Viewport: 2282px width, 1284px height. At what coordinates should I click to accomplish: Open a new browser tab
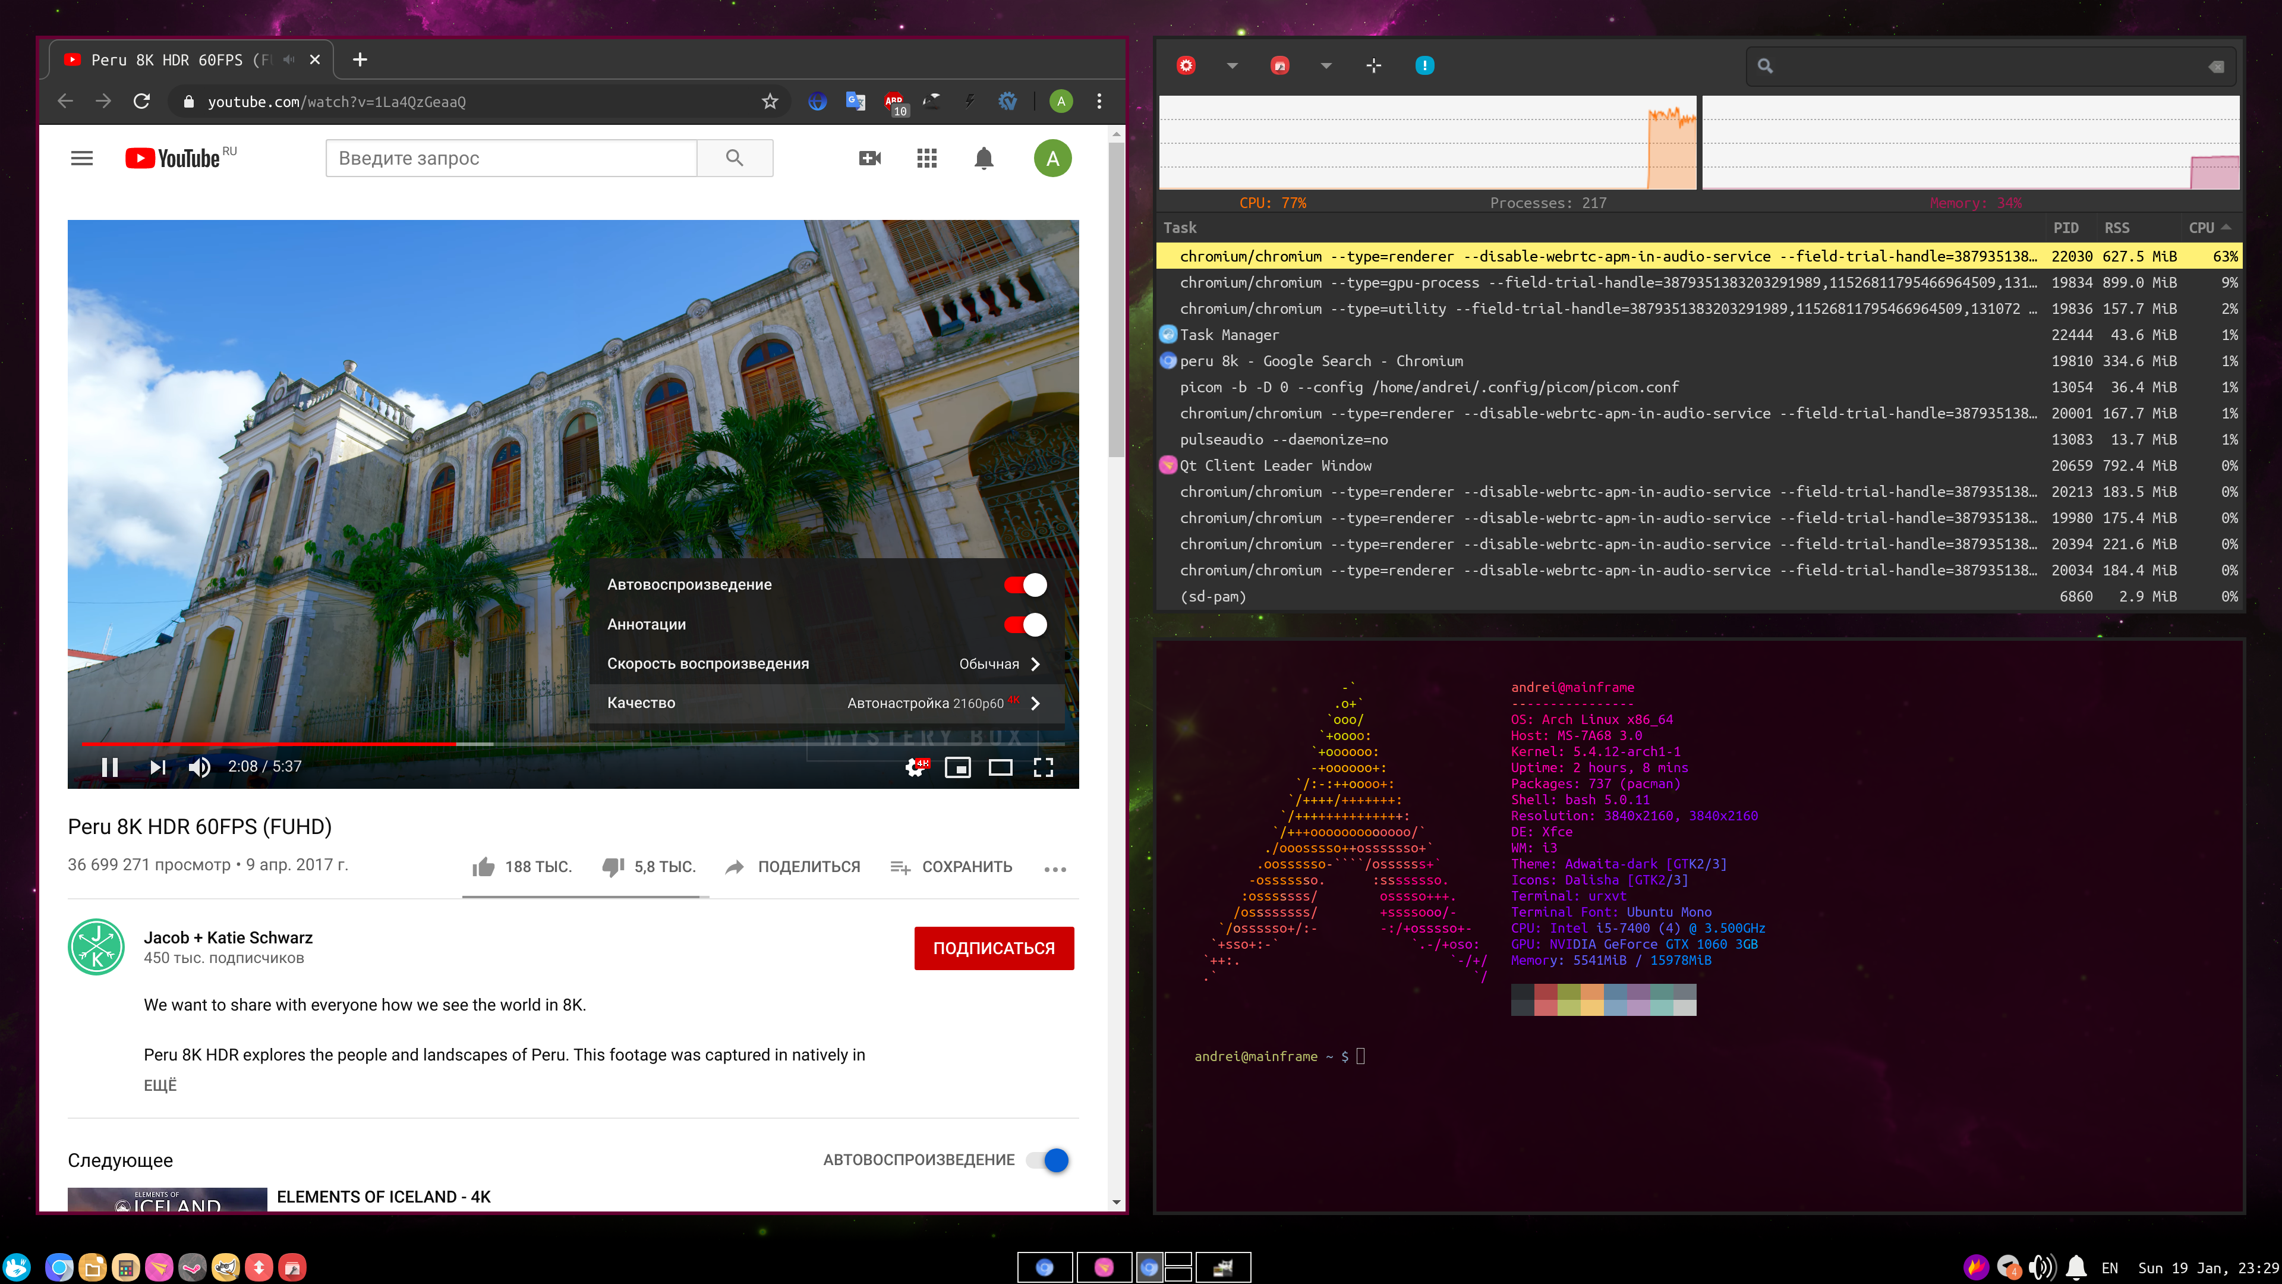coord(360,59)
